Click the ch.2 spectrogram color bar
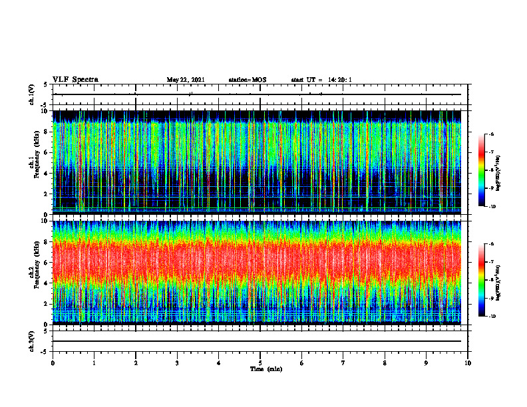The image size is (527, 407). tap(481, 280)
